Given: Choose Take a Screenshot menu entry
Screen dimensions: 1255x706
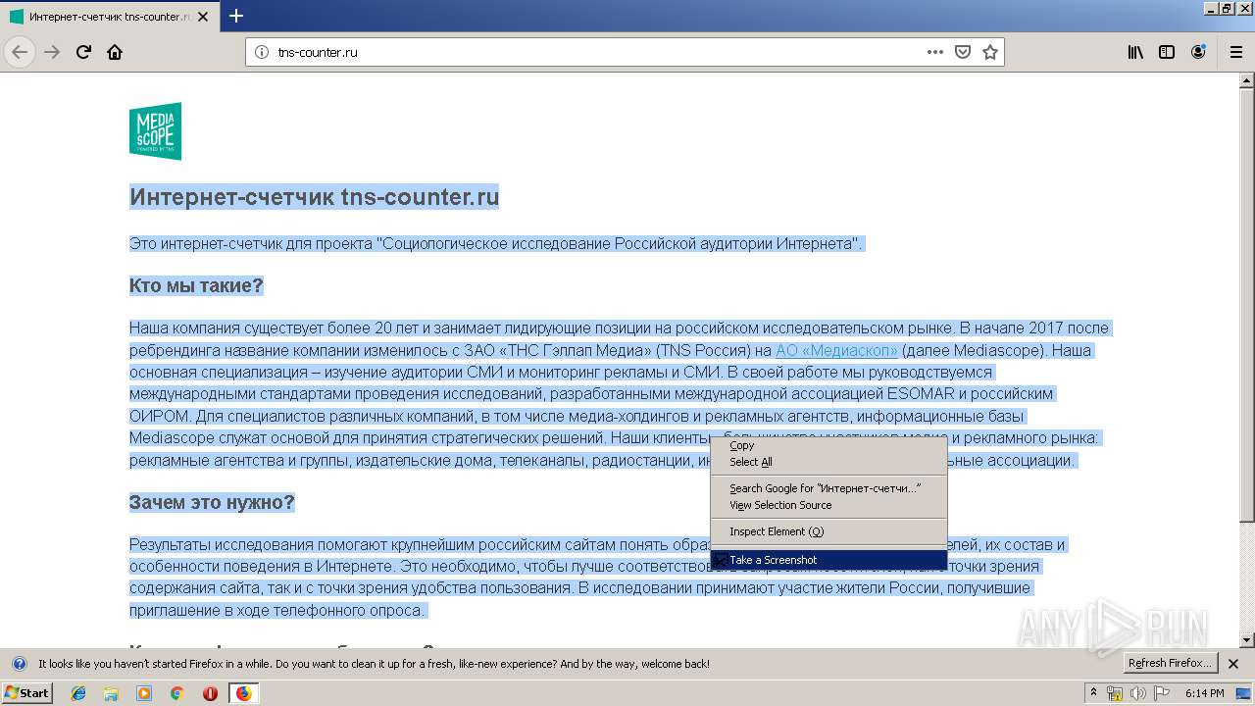Looking at the screenshot, I should pyautogui.click(x=828, y=560).
